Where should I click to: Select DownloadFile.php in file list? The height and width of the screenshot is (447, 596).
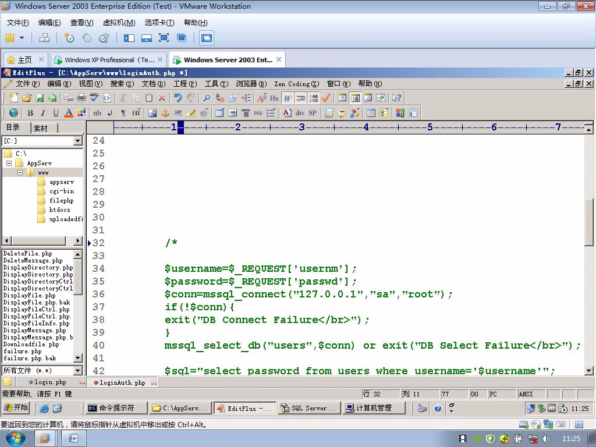(31, 344)
